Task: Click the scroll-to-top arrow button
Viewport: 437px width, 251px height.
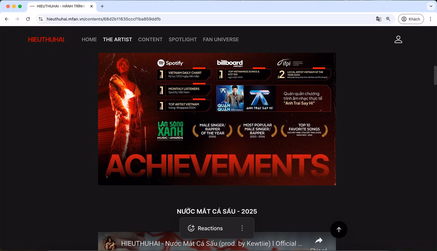Action: [339, 230]
